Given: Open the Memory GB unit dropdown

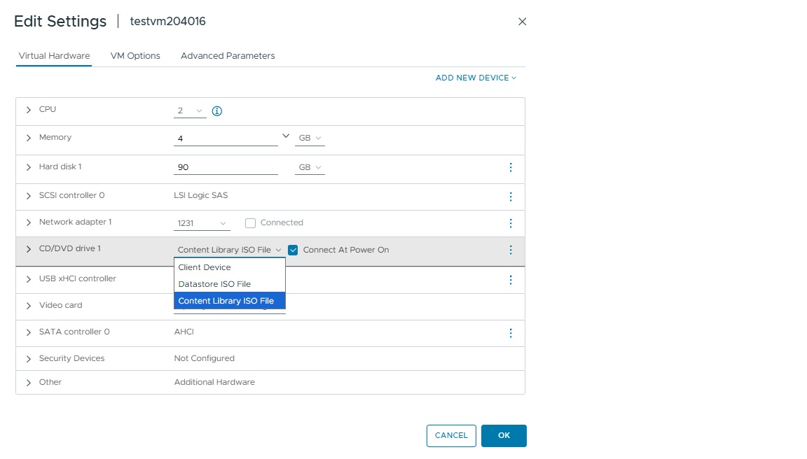Looking at the screenshot, I should coord(309,138).
